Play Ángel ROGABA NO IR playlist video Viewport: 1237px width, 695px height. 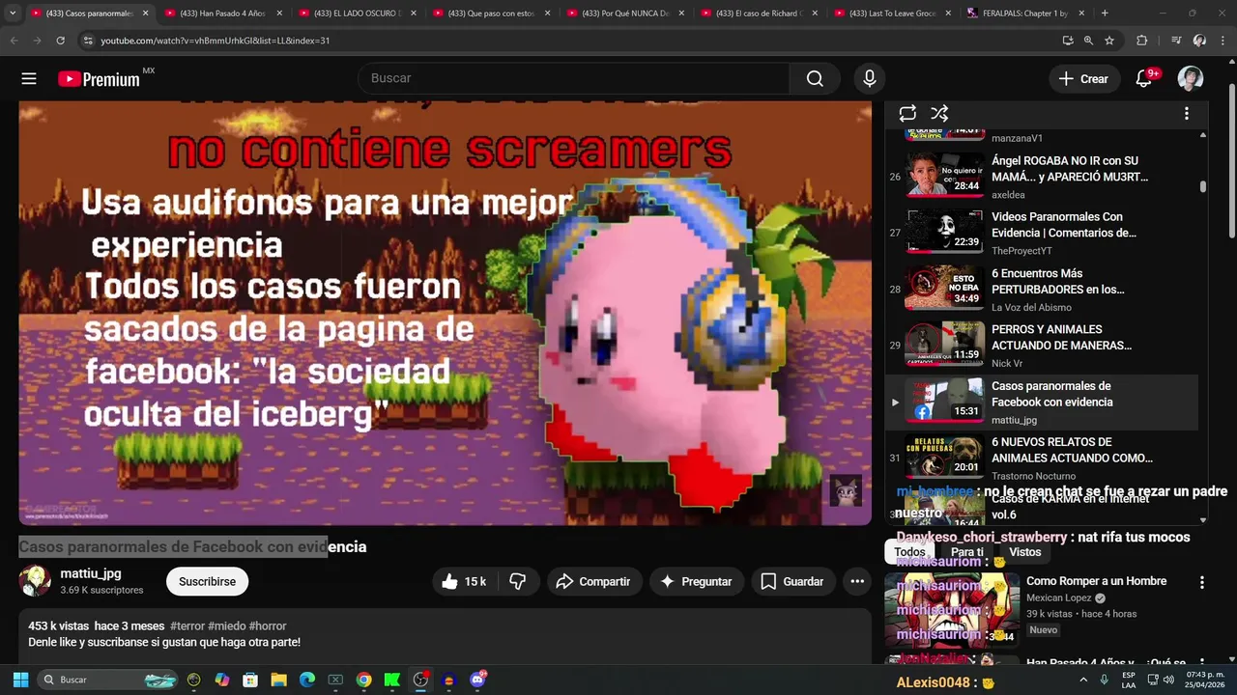[1042, 177]
